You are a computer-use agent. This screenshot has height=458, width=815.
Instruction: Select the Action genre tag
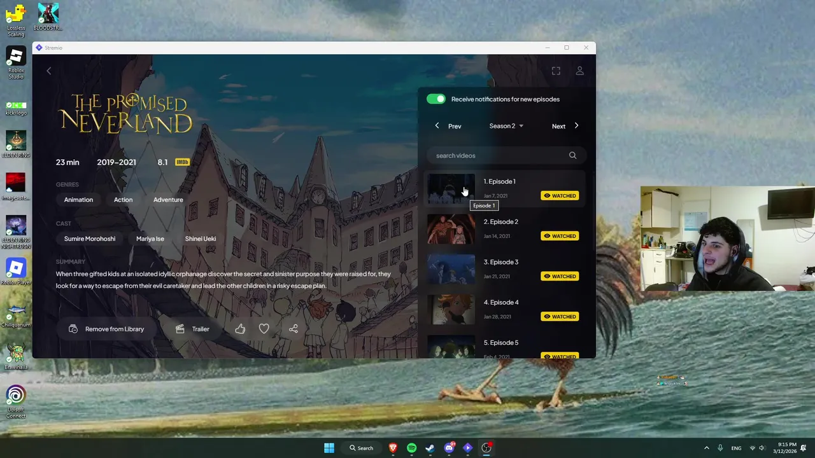pos(123,200)
